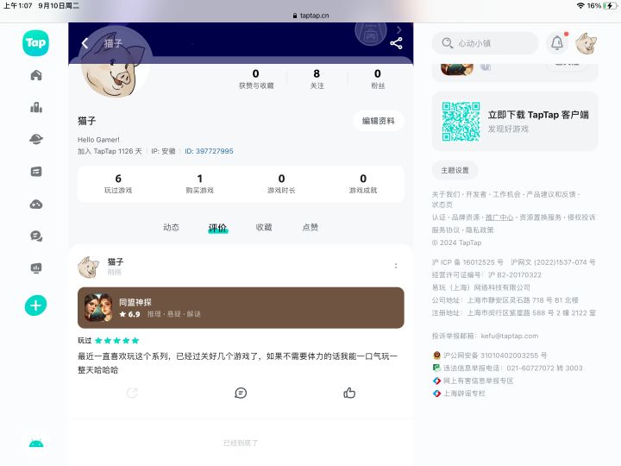The height and width of the screenshot is (466, 621).
Task: Open the game controller badge in header
Action: 371,34
